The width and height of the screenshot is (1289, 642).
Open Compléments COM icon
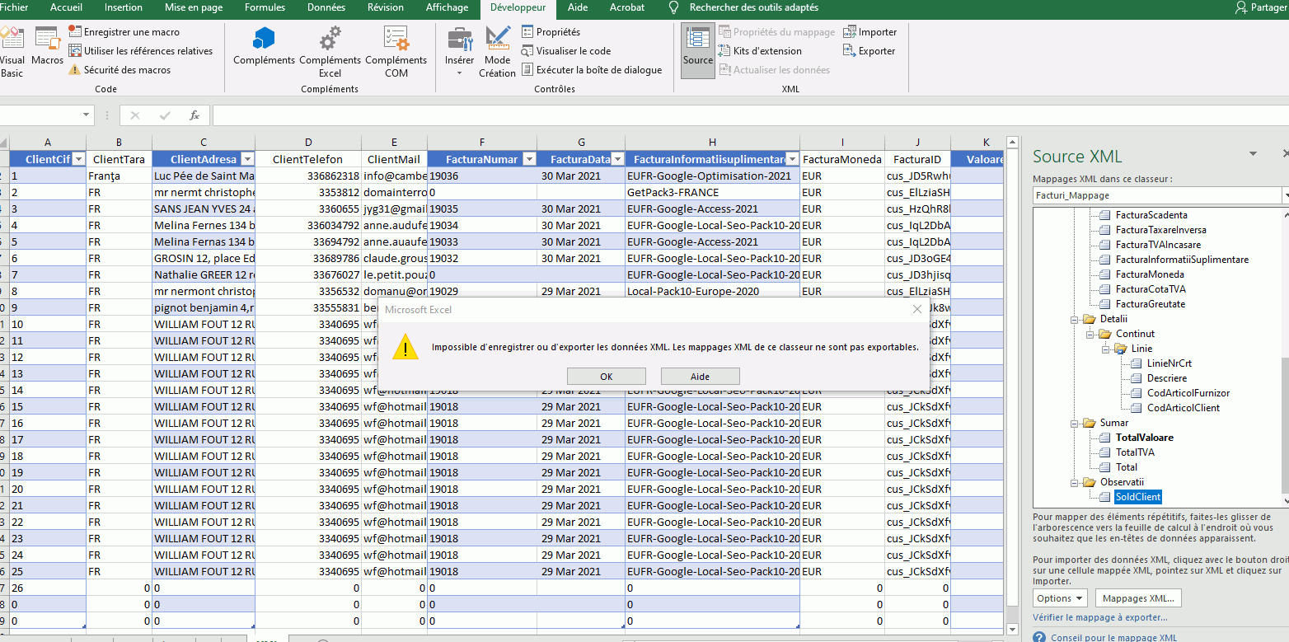coord(396,39)
